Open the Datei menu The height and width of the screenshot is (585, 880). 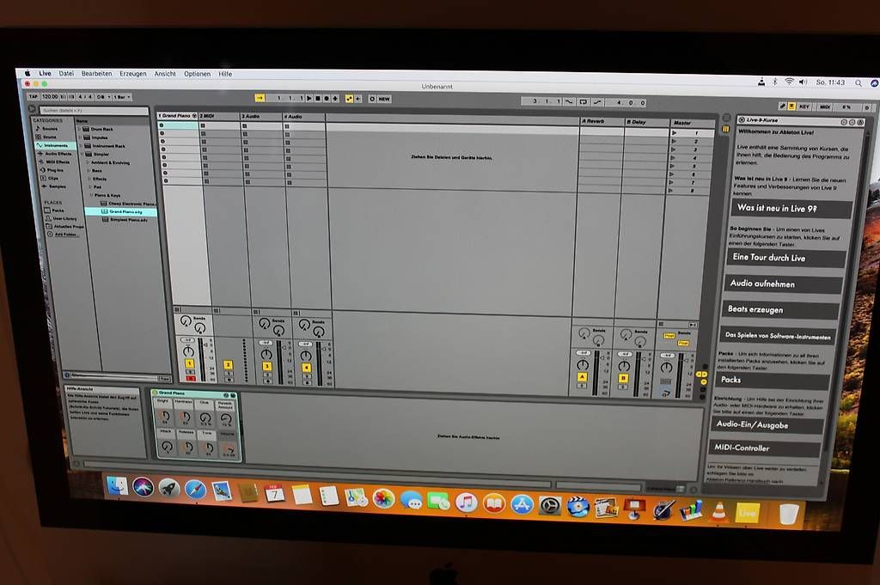tap(66, 74)
